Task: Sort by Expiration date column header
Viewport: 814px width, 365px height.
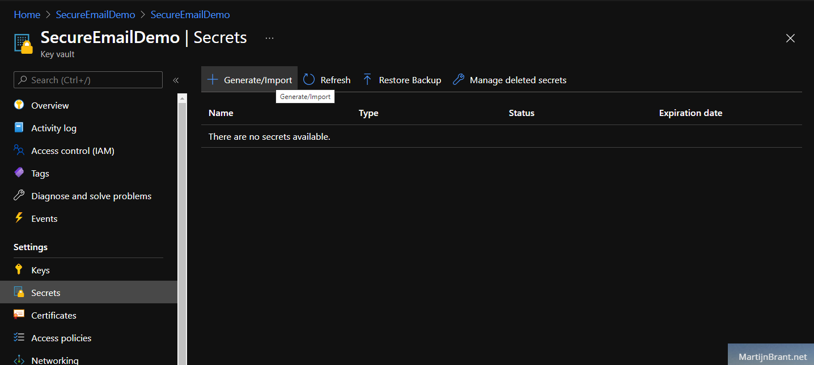Action: (x=690, y=113)
